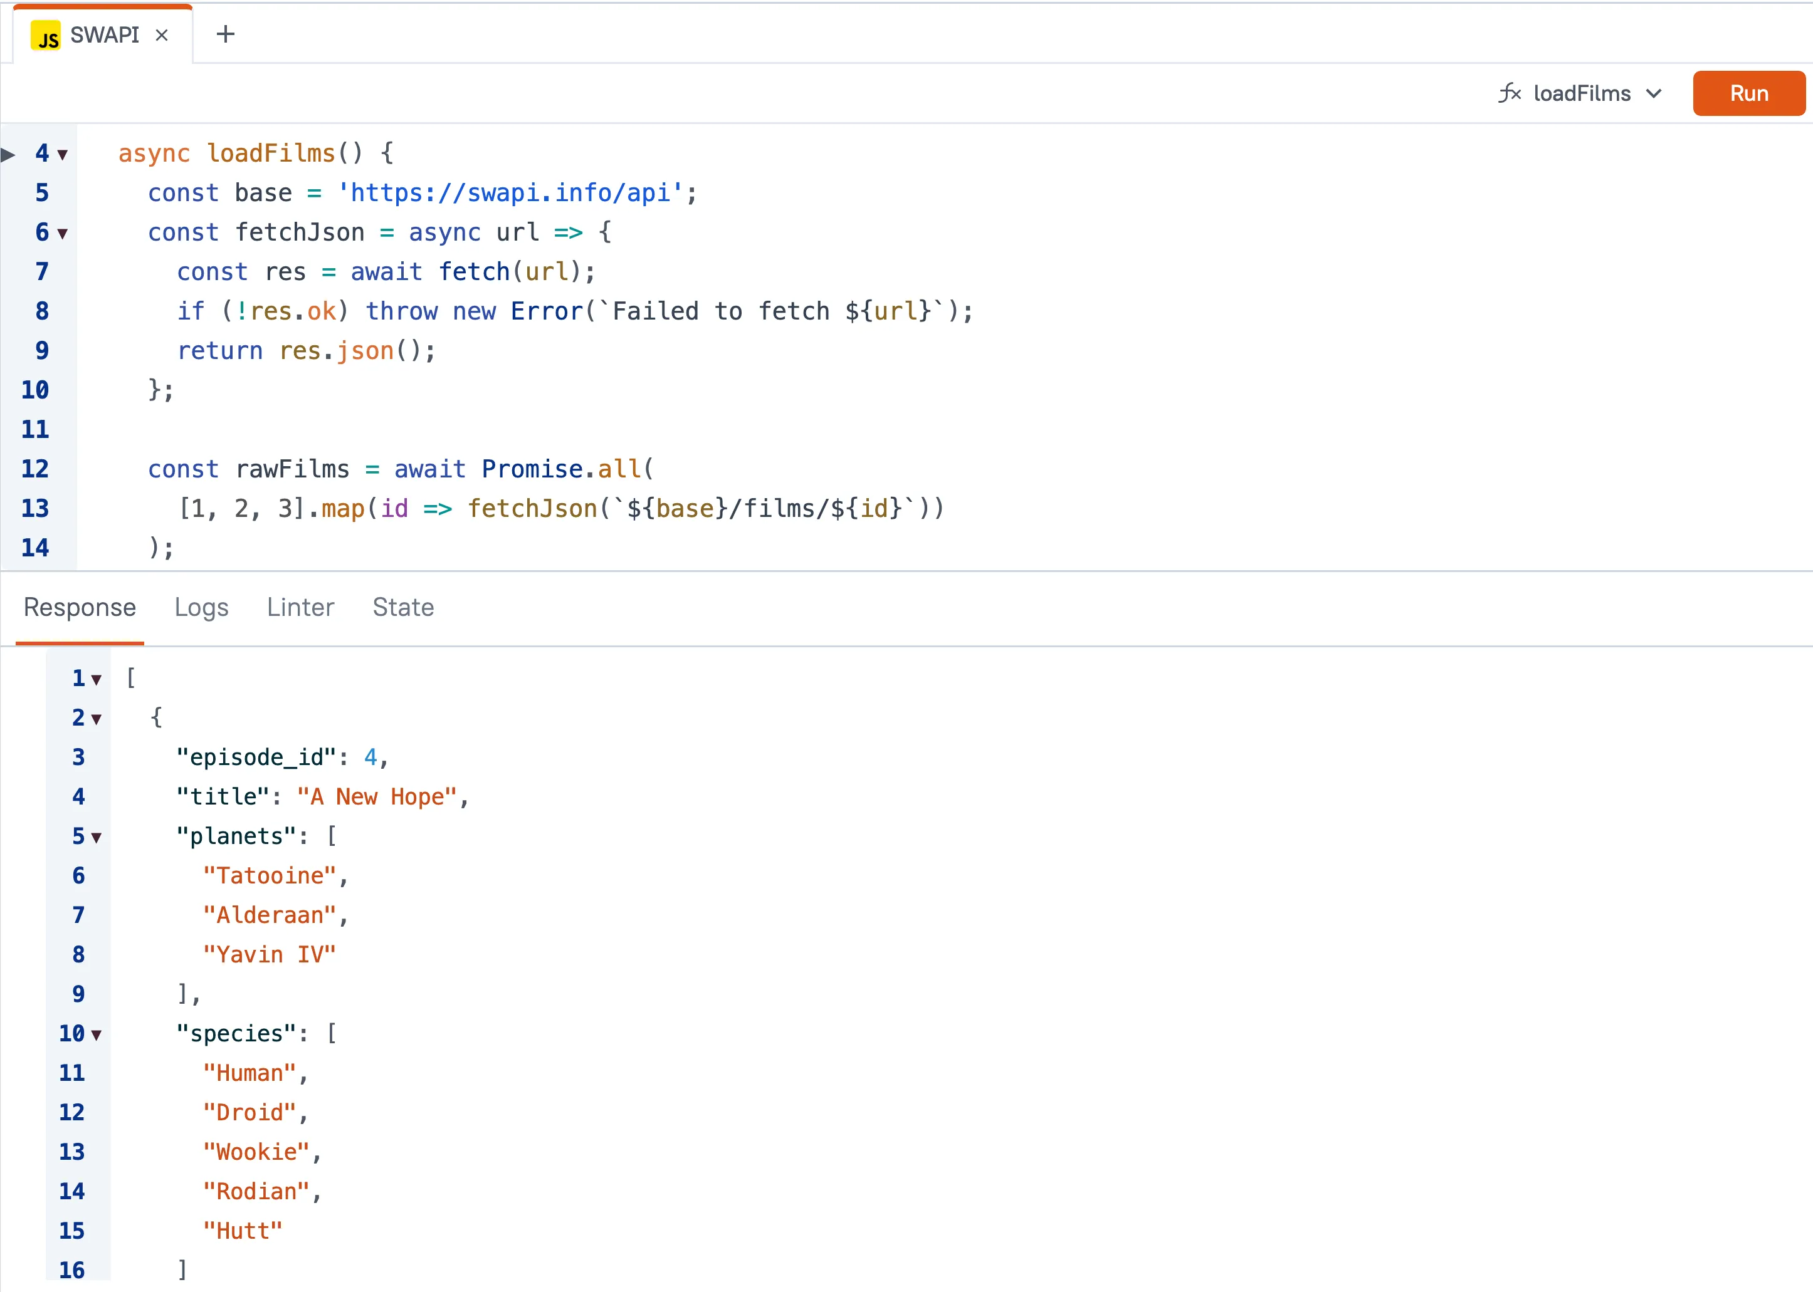Fold the fetchJson block at line 6
Viewport: 1813px width, 1292px height.
click(62, 233)
